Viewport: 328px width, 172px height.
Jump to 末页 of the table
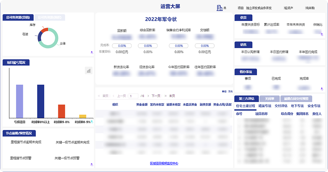[172, 96]
